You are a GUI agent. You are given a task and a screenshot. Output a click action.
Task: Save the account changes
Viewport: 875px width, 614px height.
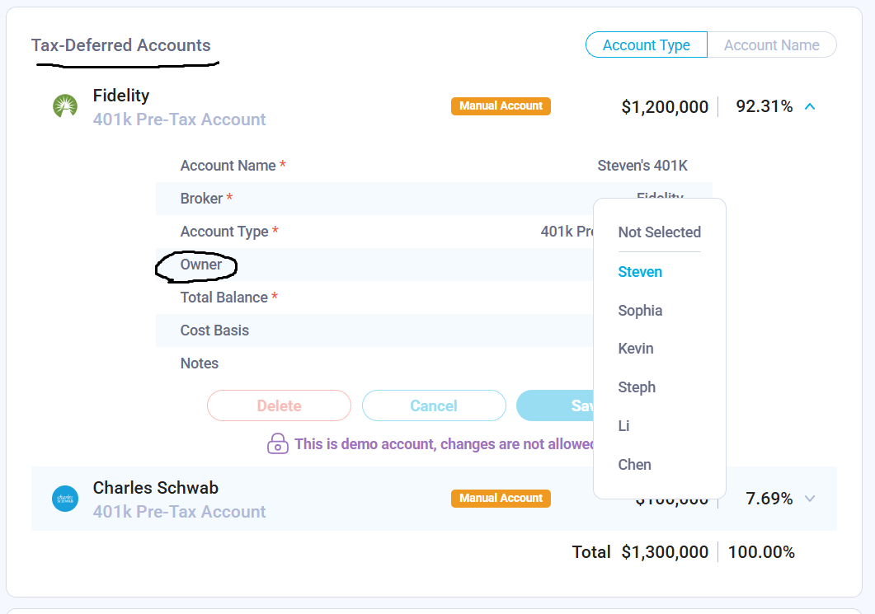point(555,405)
